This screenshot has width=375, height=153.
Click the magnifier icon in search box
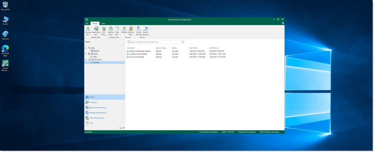(x=129, y=42)
